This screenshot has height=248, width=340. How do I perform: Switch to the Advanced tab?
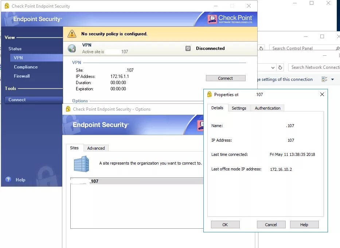(96, 148)
